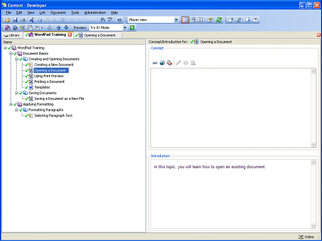Switch to horizontal split layout
This screenshot has width=322, height=241.
[x=193, y=20]
